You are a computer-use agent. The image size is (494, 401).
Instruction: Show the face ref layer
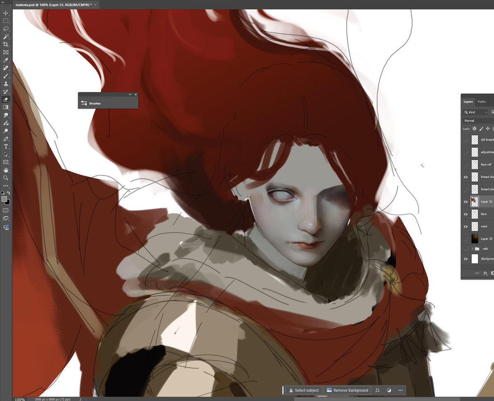click(x=466, y=165)
